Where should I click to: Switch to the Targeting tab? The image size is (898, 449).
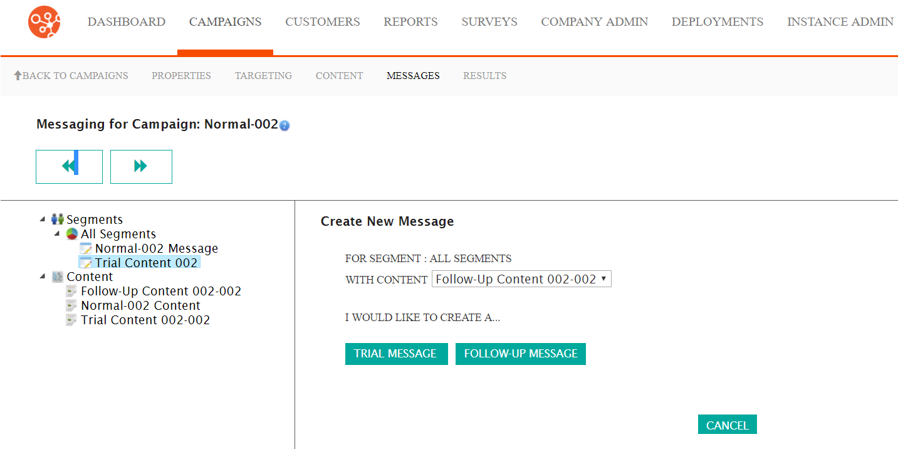[x=263, y=76]
